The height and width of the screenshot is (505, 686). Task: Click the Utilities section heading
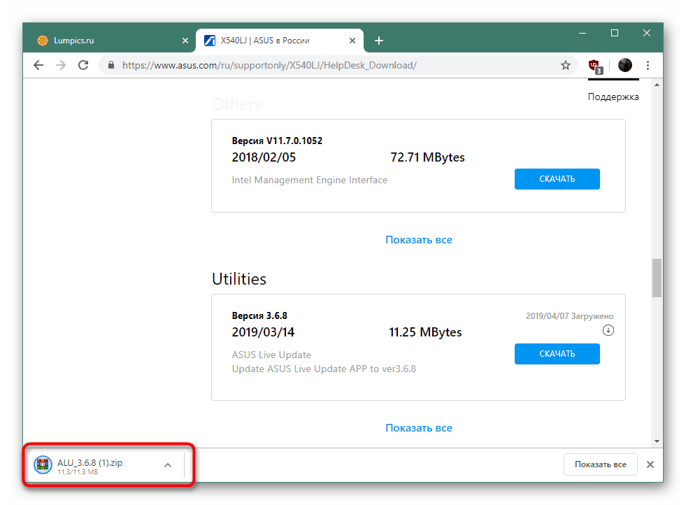(x=239, y=279)
